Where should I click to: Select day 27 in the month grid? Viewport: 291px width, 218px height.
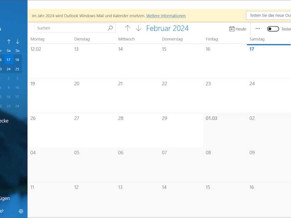93,130
